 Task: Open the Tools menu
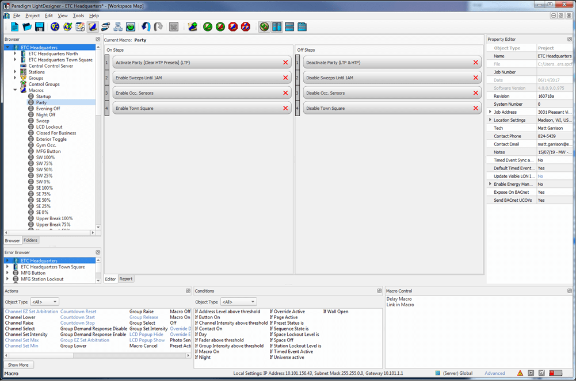78,16
